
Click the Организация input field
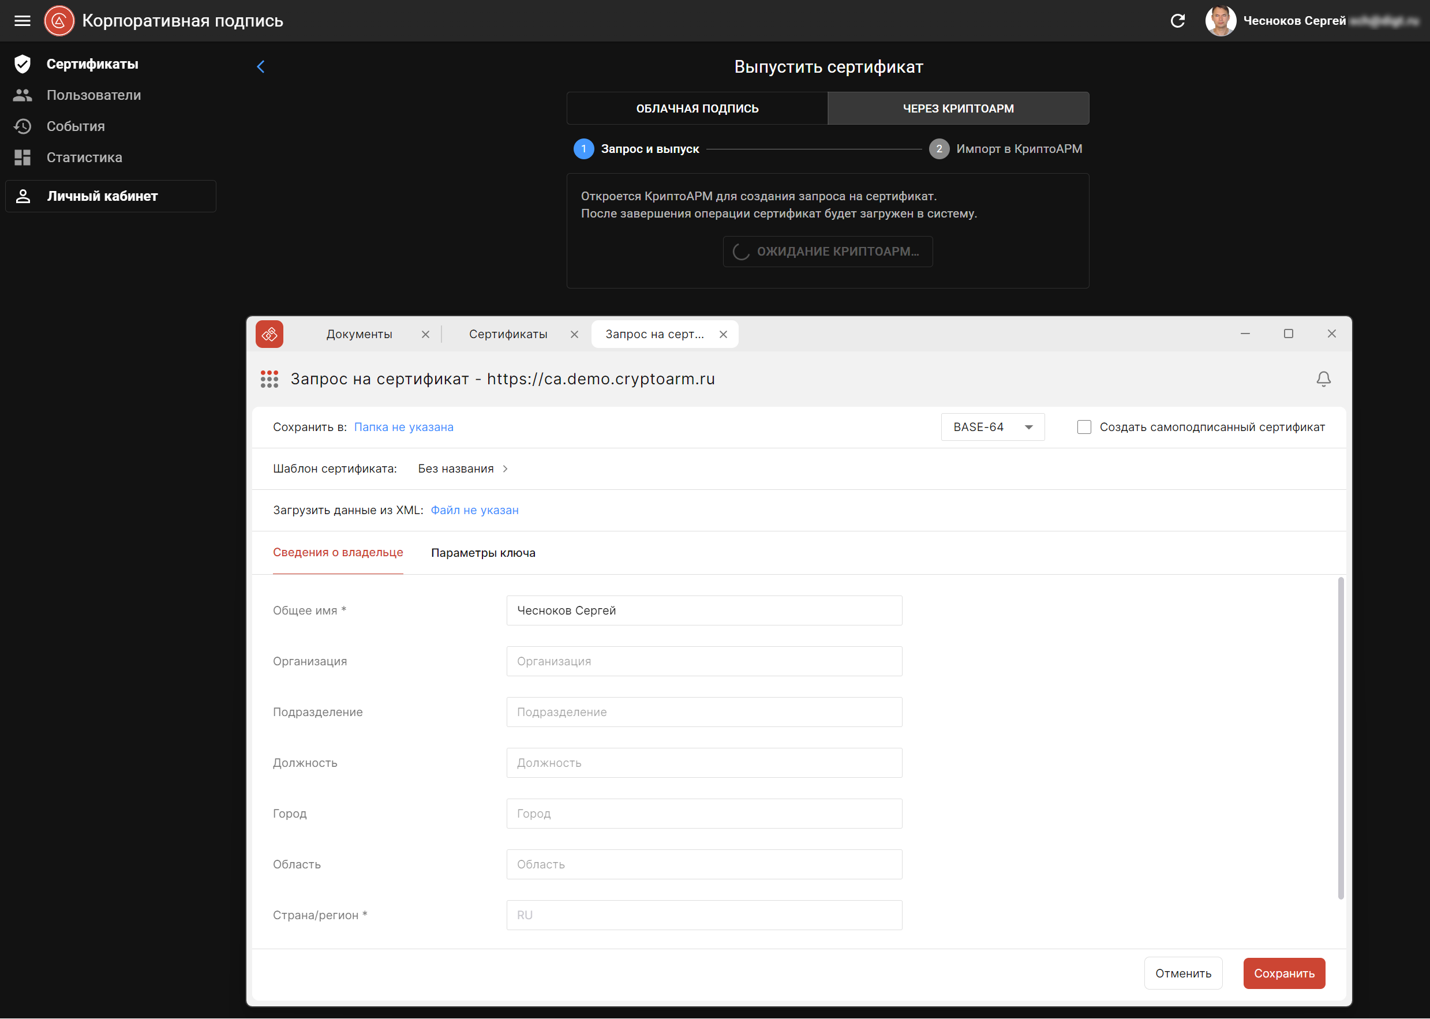pos(704,661)
